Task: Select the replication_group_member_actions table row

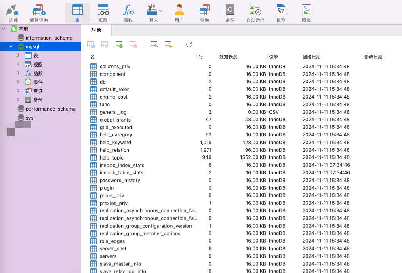Action: click(242, 233)
